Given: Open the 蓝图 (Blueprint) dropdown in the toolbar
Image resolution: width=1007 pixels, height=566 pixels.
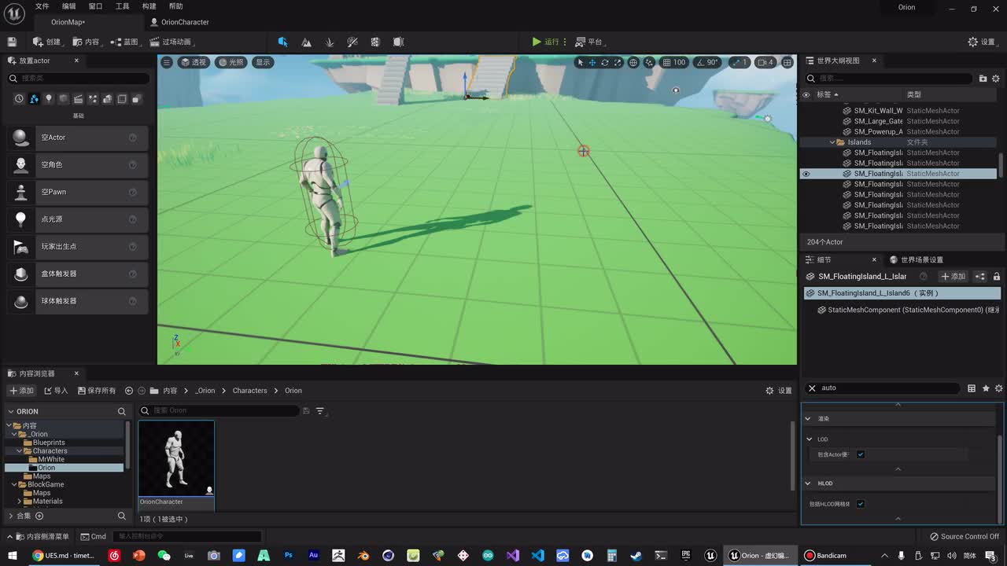Looking at the screenshot, I should pos(126,42).
